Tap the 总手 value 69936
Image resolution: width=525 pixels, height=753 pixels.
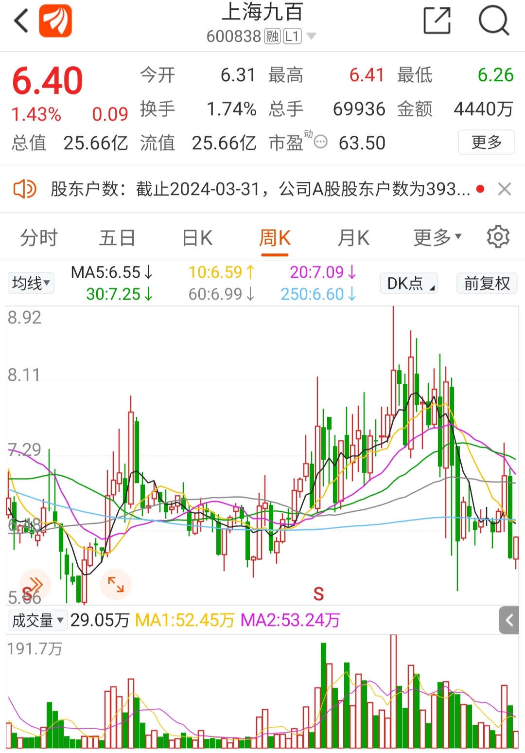359,109
